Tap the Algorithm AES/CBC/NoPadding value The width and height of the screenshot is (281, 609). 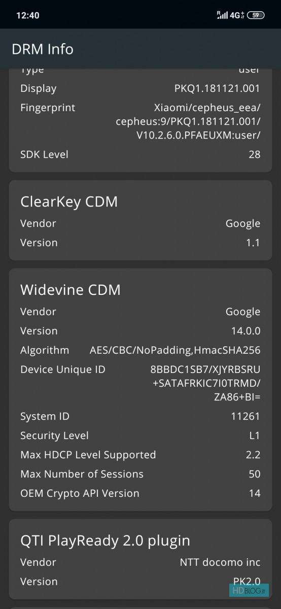point(175,350)
